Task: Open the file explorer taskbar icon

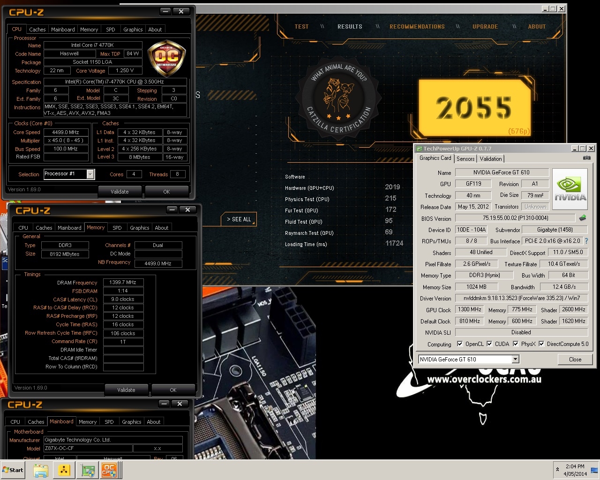Action: 41,470
